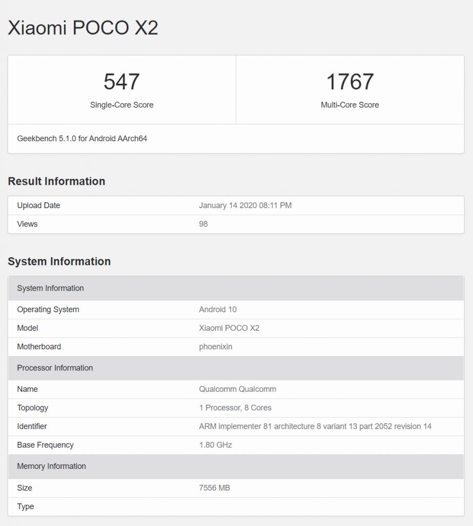Click the ARM implementer identifier value

point(315,426)
